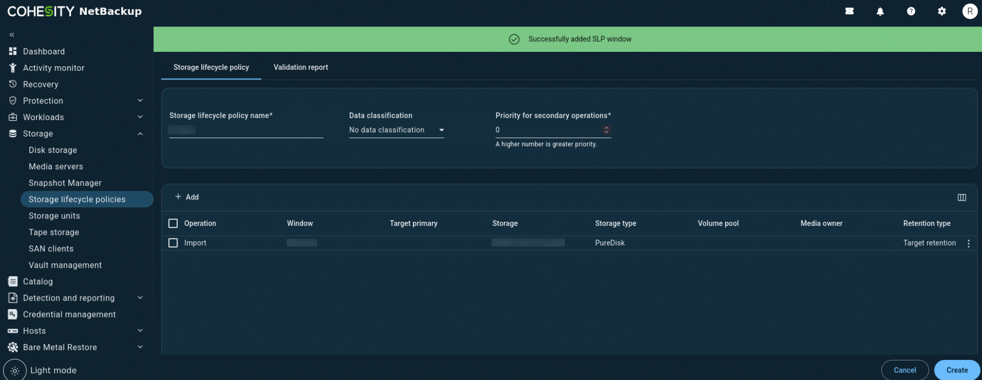Click the Cancel button
Viewport: 982px width, 380px height.
[x=905, y=370]
